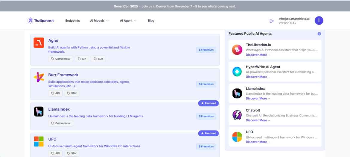This screenshot has width=350, height=157.
Task: Click Discover More under TheLibrarian.io
Action: 258,55
